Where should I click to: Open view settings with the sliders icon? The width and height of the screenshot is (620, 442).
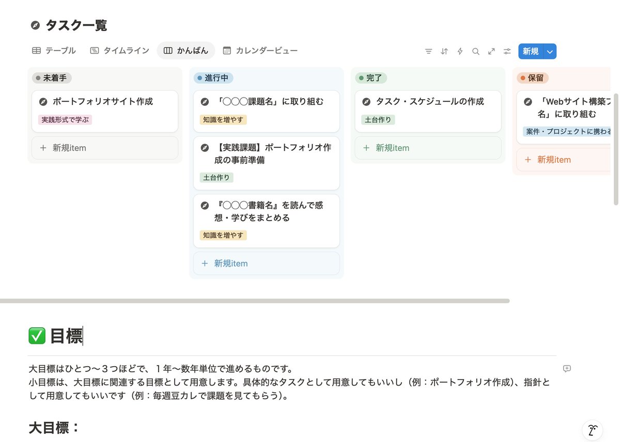[507, 51]
